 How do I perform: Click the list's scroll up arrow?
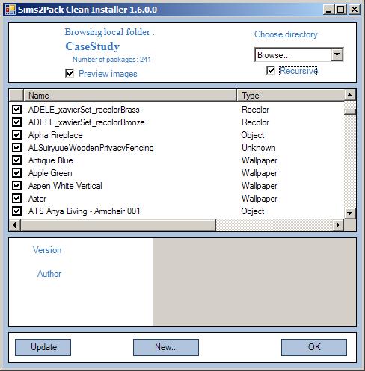350,95
